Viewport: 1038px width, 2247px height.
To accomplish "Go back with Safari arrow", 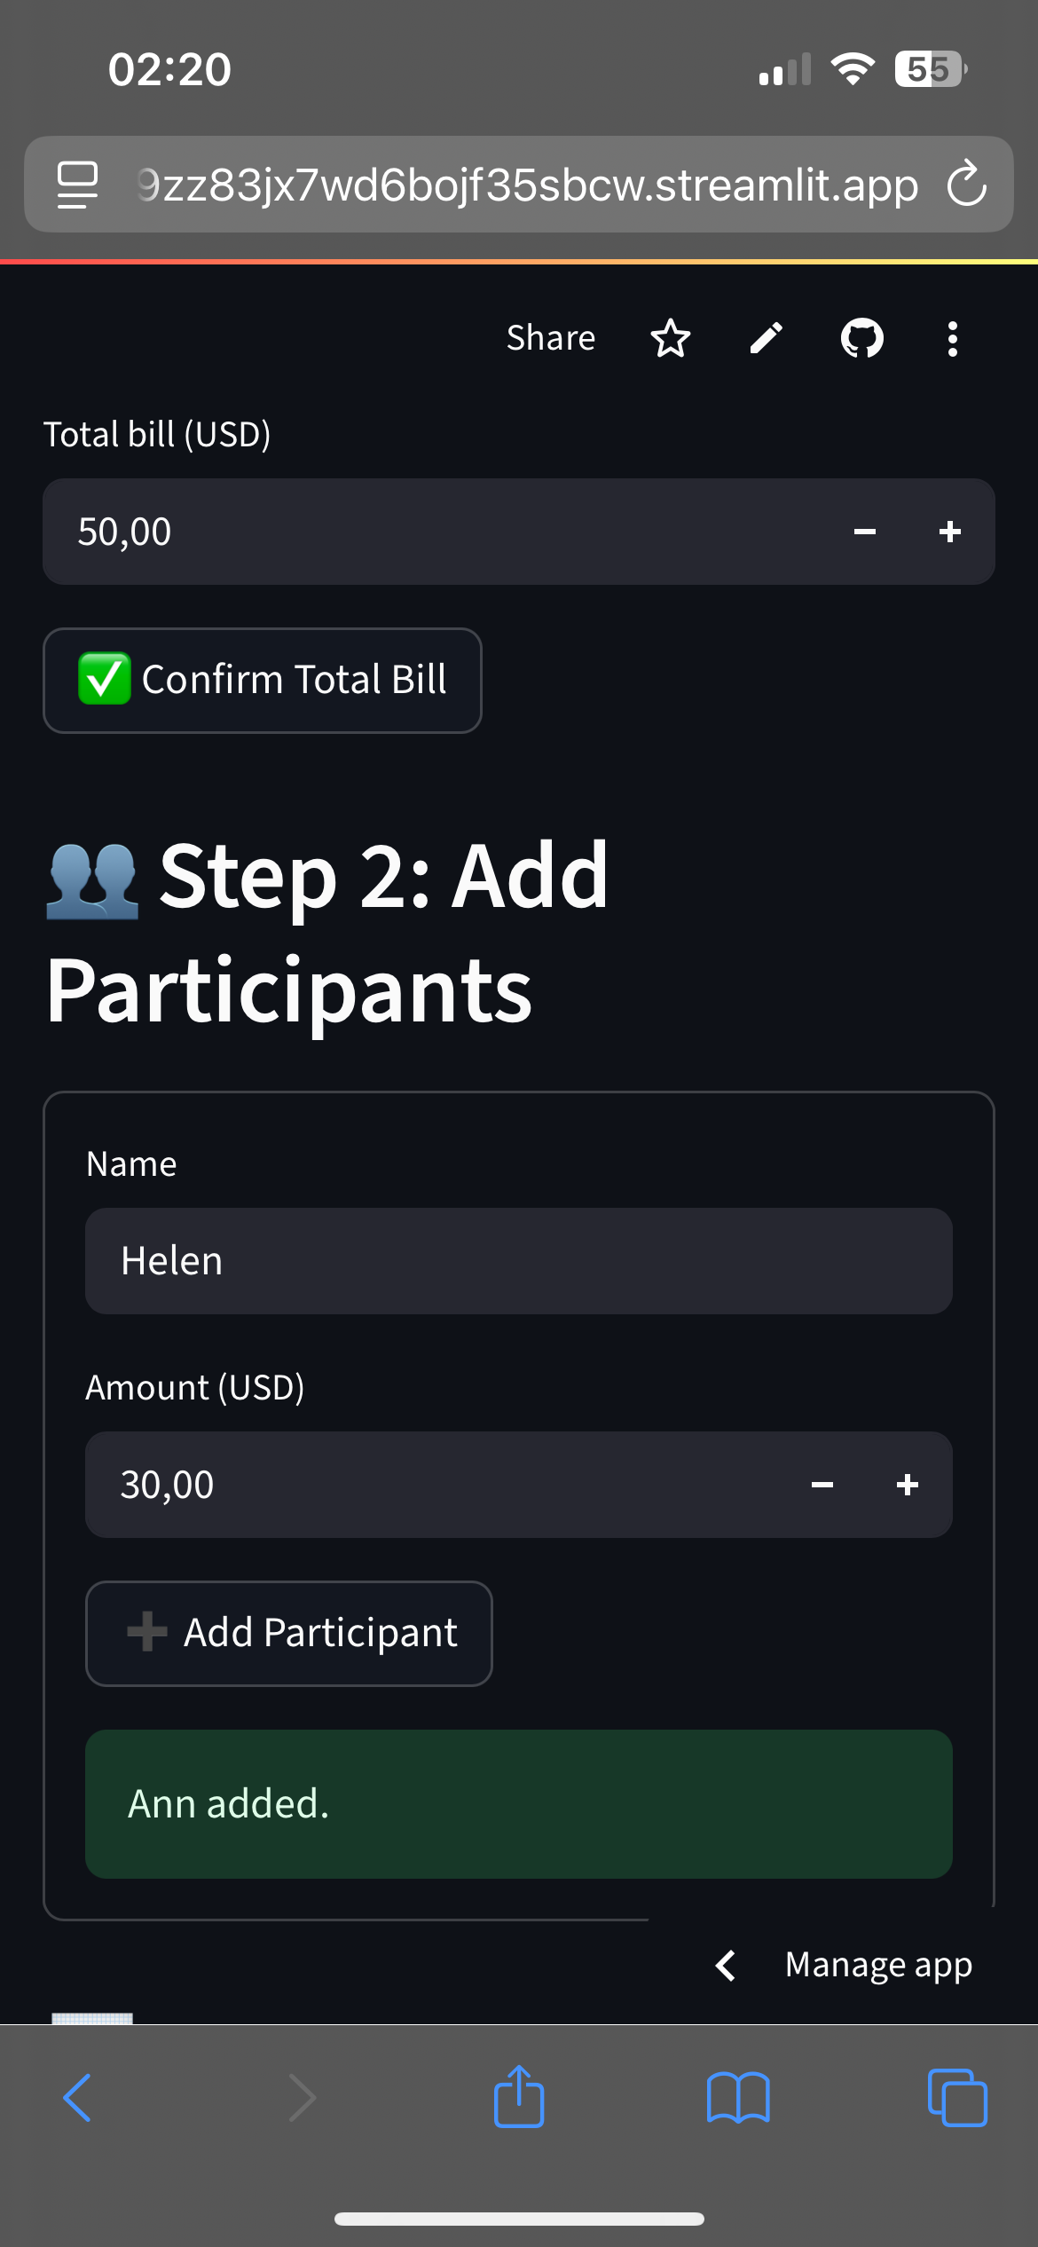I will [x=78, y=2097].
